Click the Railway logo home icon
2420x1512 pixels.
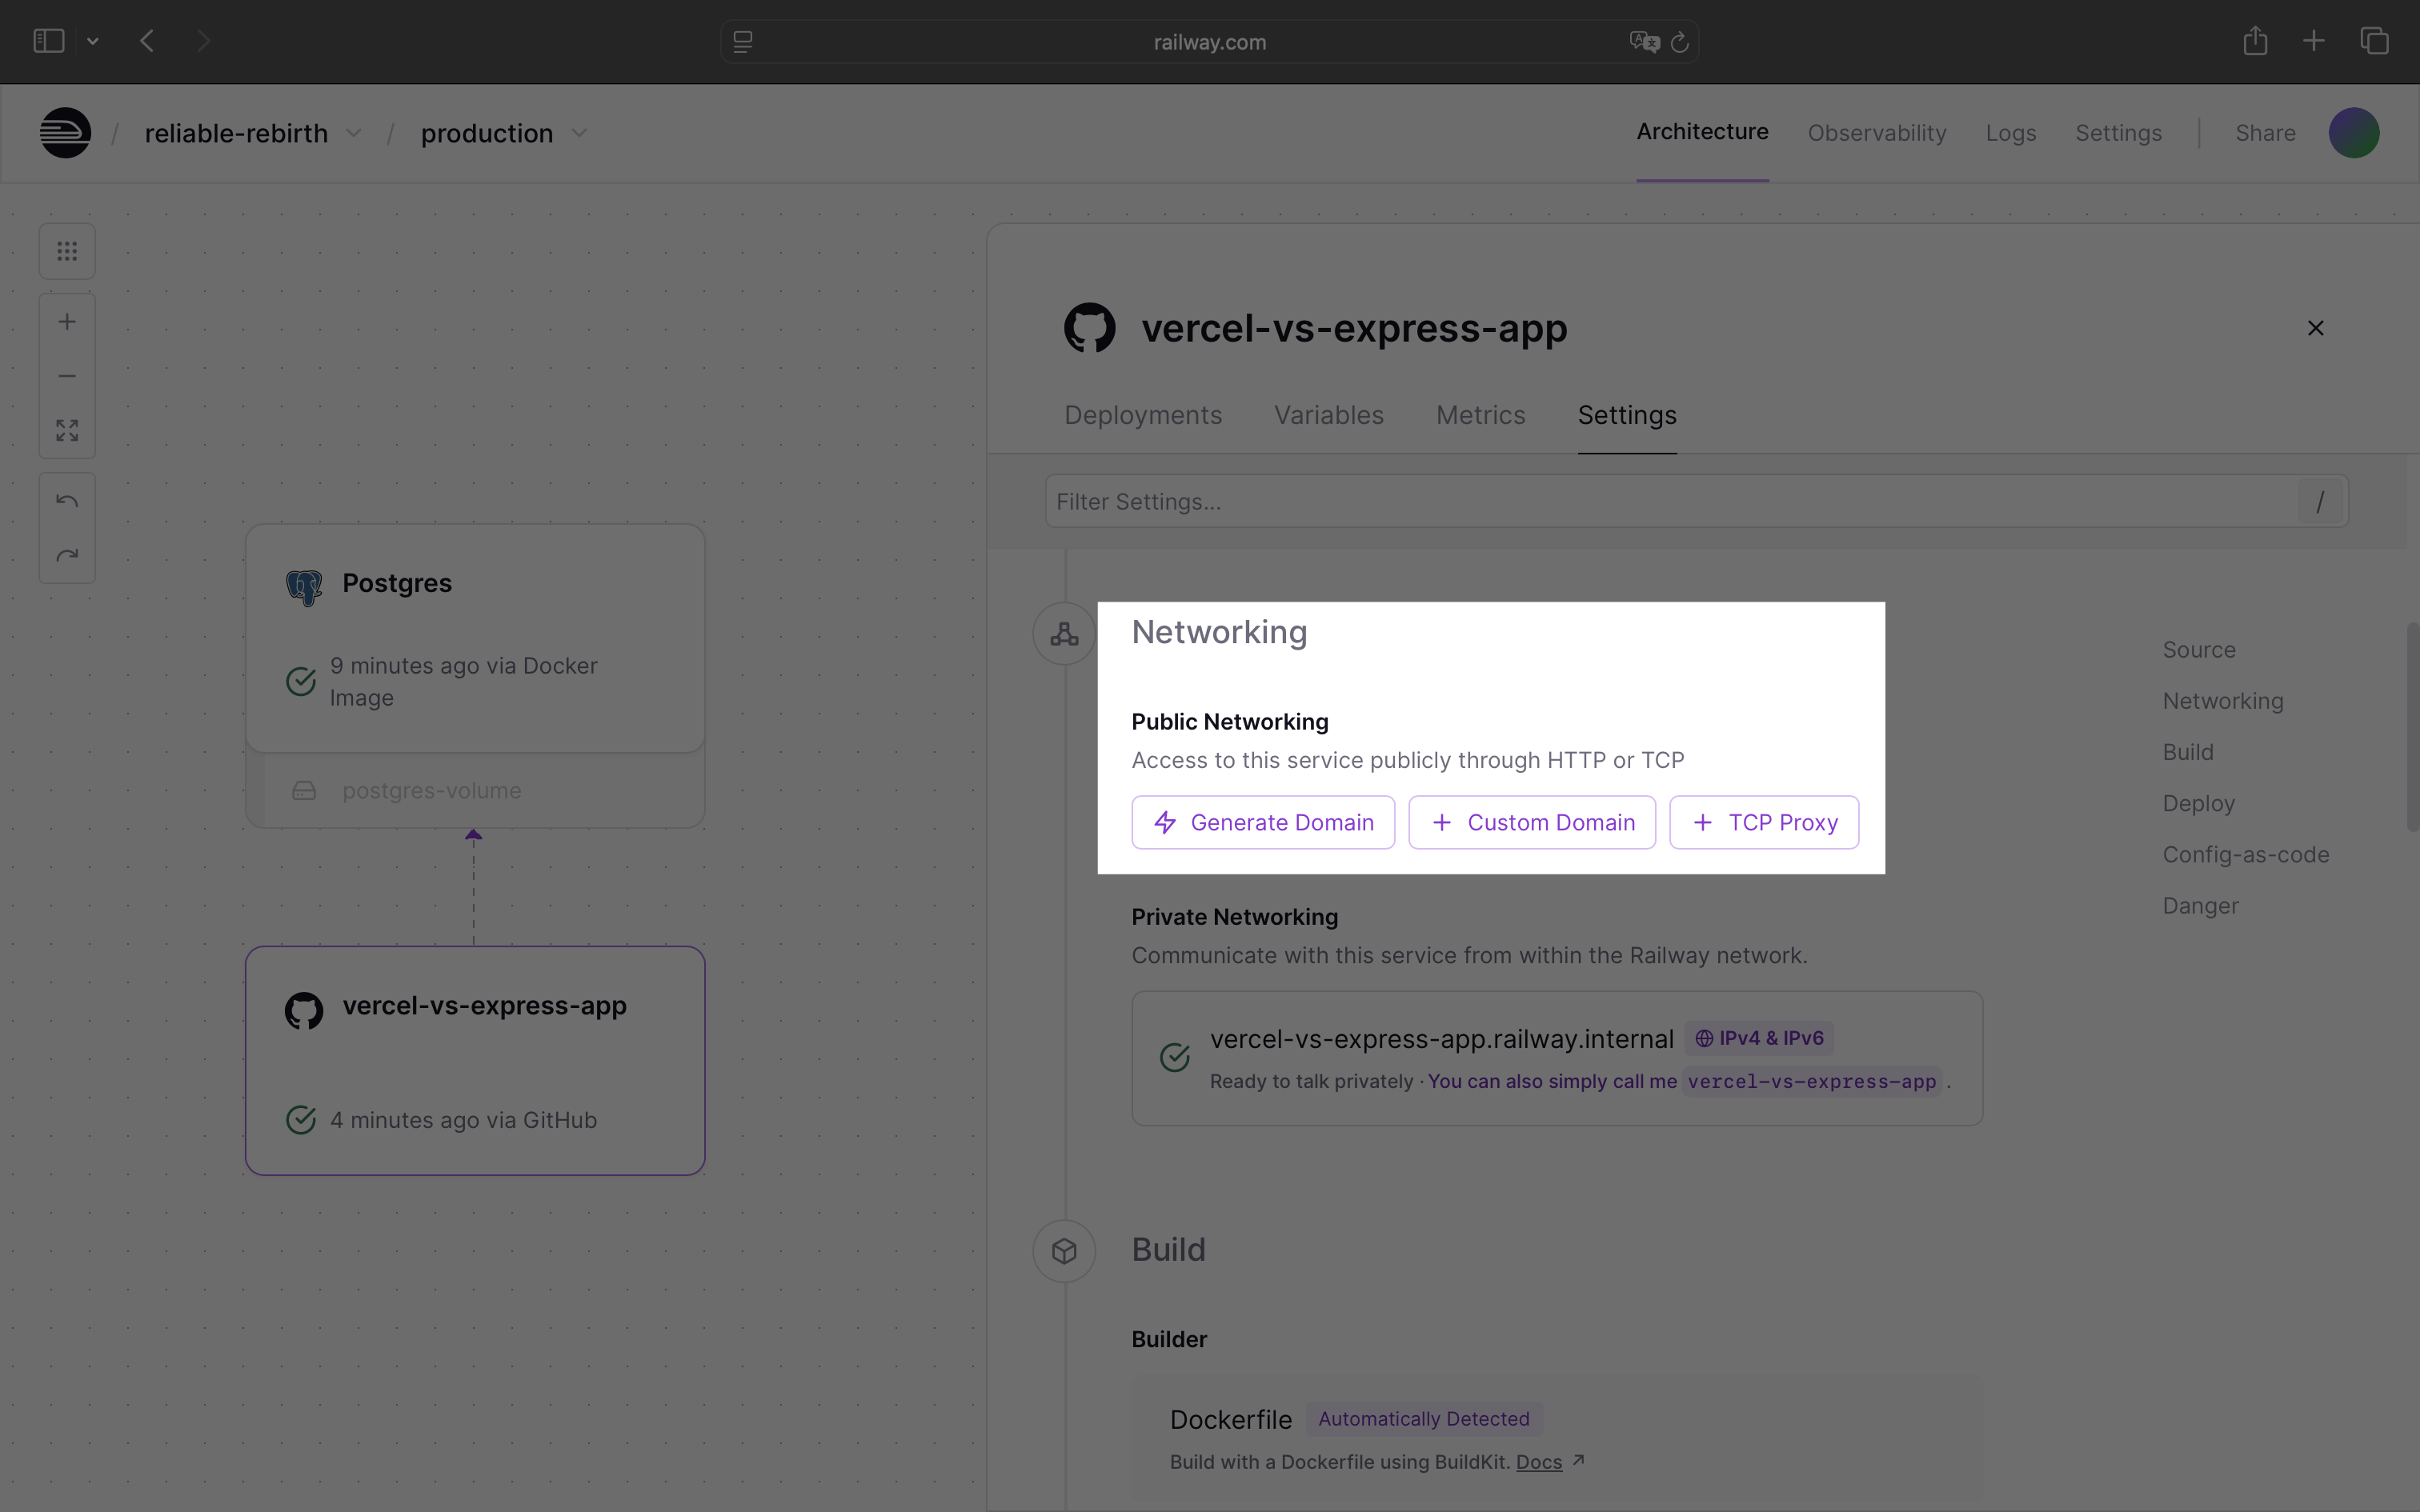(x=65, y=133)
